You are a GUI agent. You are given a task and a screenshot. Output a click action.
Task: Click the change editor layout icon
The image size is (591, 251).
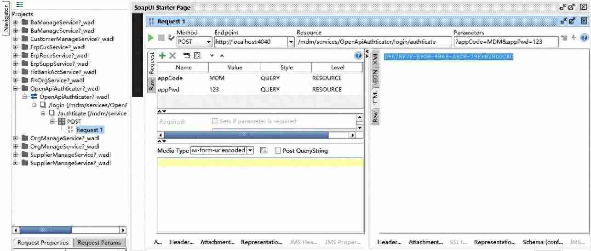(574, 38)
